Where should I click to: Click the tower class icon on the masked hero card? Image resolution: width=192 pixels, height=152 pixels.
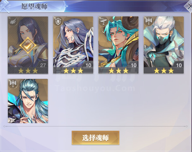[x=149, y=22]
